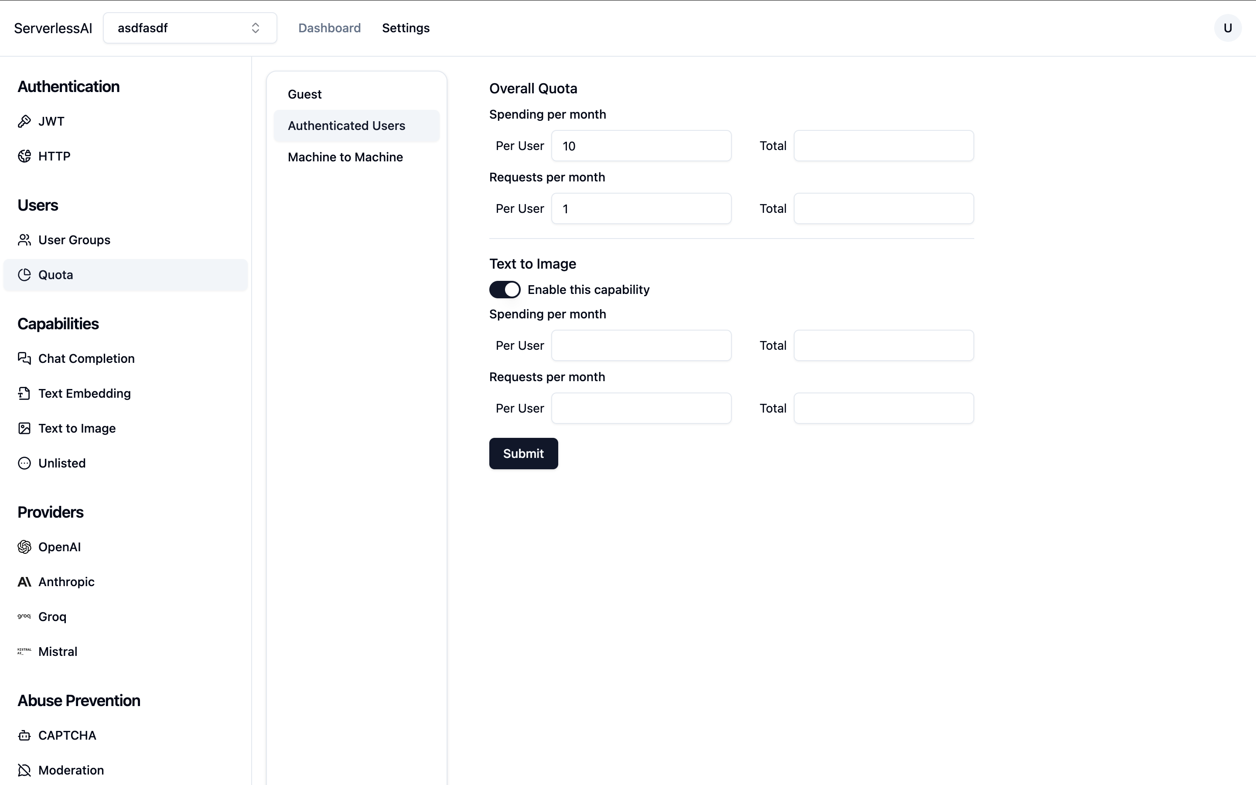Disable the Text to Image capability toggle

[x=505, y=289]
